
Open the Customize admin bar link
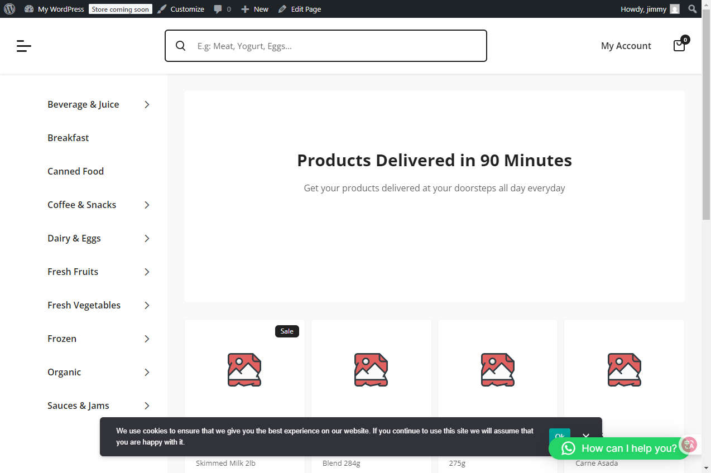pos(181,9)
